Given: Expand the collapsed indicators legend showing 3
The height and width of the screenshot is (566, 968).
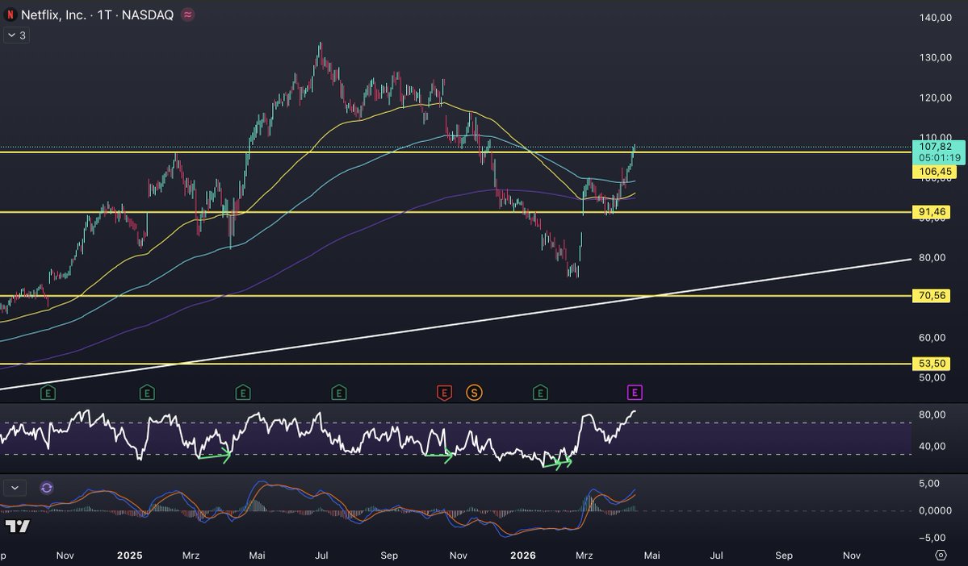Looking at the screenshot, I should 16,35.
